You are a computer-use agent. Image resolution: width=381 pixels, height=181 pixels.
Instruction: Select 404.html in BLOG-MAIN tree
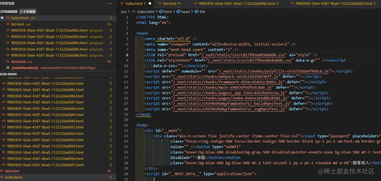click(58, 171)
